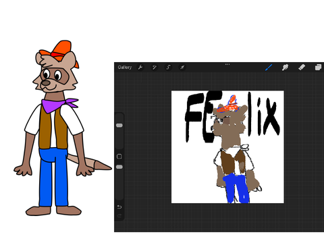Redo the last undone stroke
The height and width of the screenshot is (243, 324).
pos(119,216)
